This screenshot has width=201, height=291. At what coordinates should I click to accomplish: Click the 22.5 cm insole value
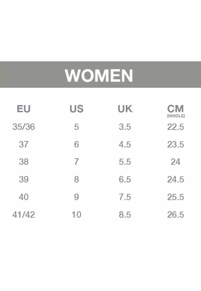coord(176,127)
